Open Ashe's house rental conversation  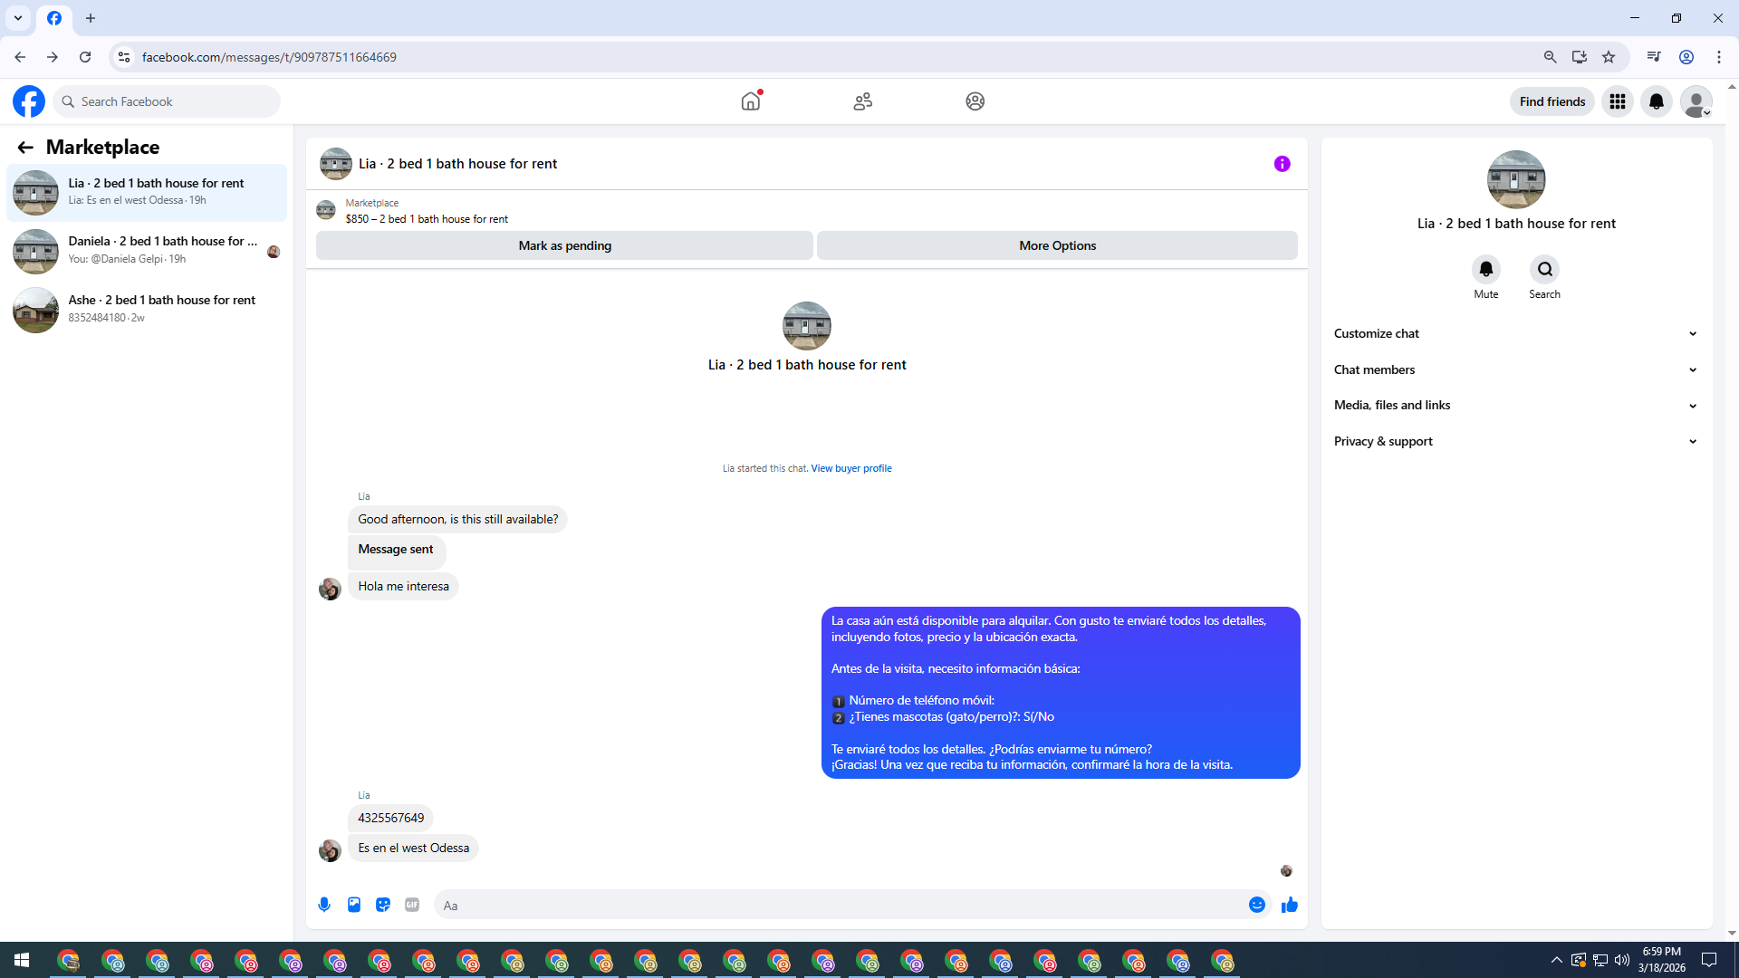tap(147, 309)
